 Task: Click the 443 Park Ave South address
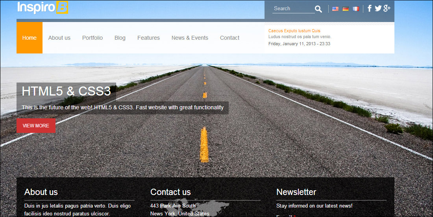point(173,206)
